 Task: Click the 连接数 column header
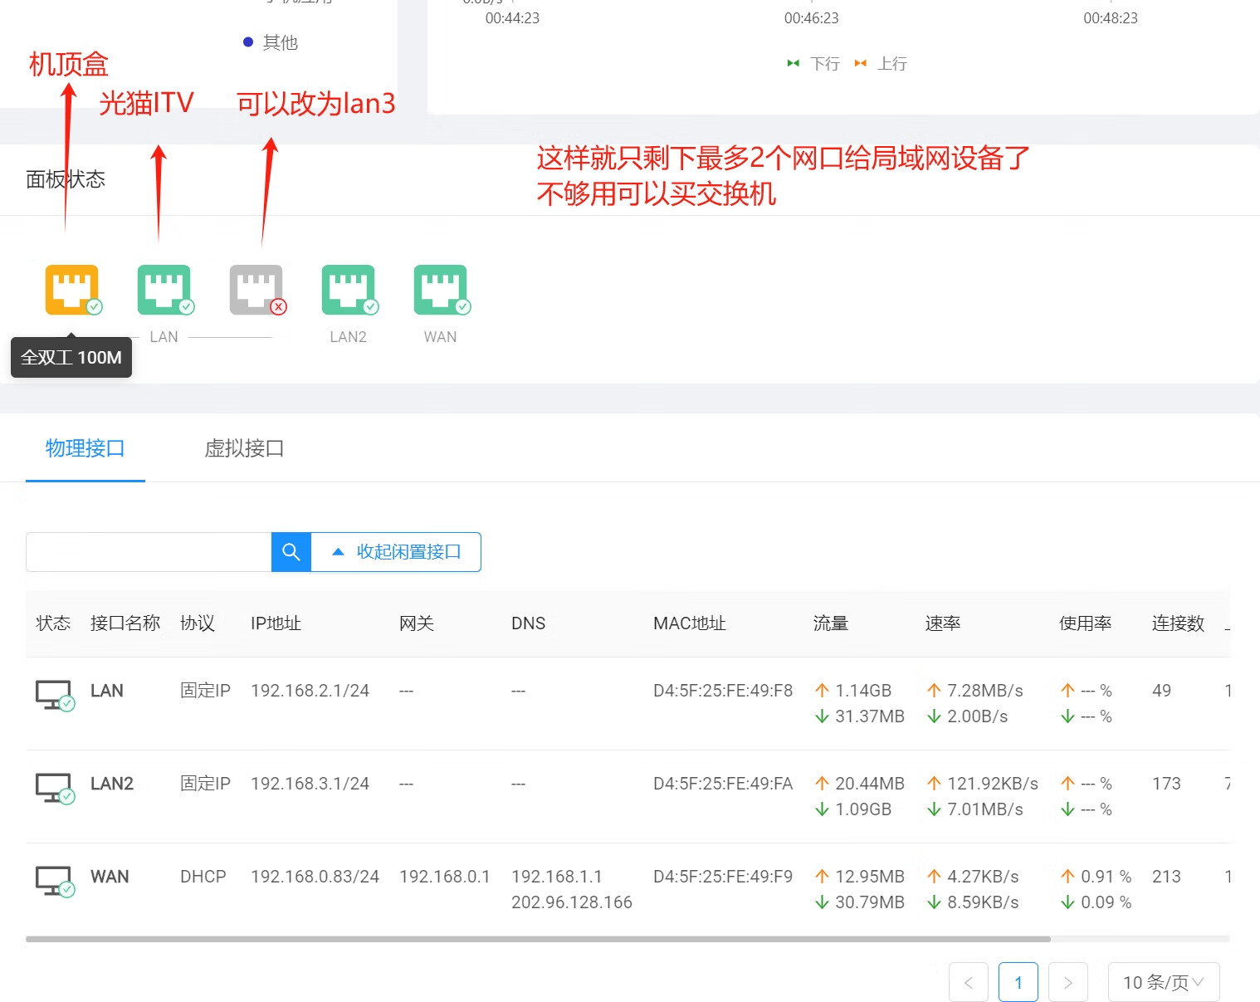[x=1179, y=623]
